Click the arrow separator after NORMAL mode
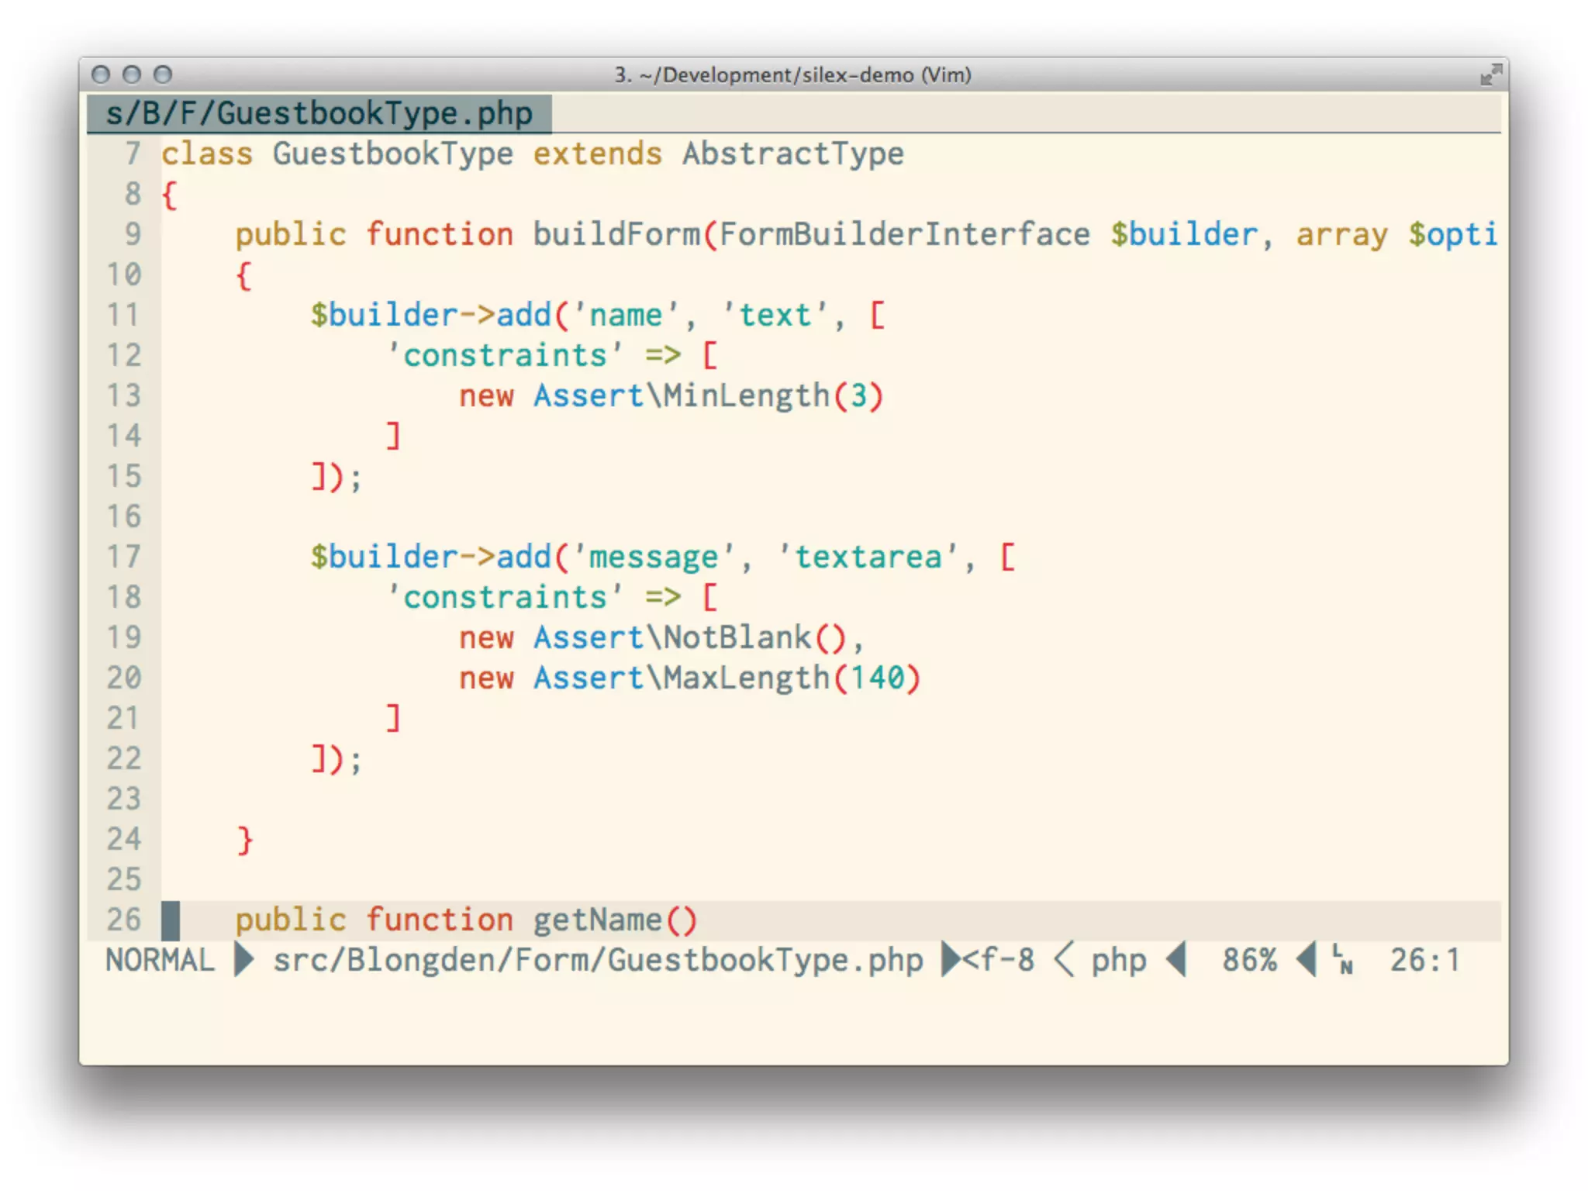1588x1191 pixels. pyautogui.click(x=243, y=960)
